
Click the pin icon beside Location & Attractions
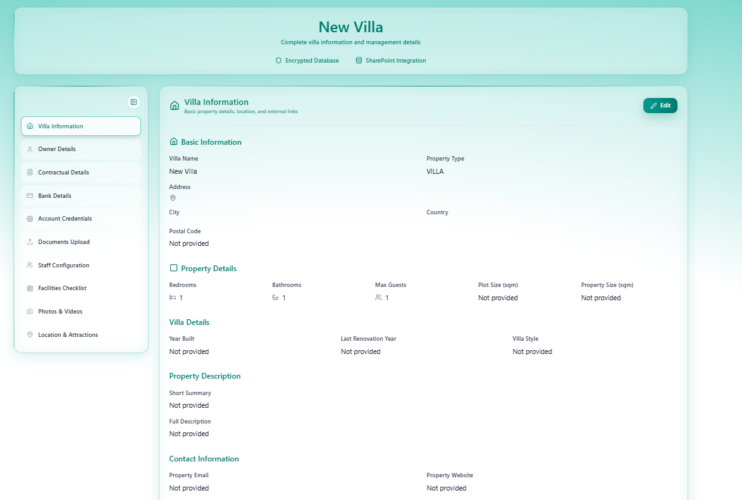click(30, 334)
